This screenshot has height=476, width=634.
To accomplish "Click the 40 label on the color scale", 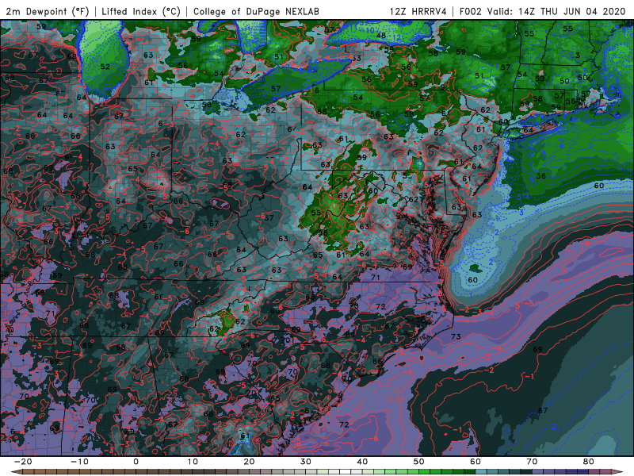I will click(362, 462).
